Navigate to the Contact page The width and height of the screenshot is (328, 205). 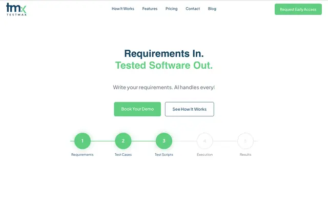tap(193, 9)
